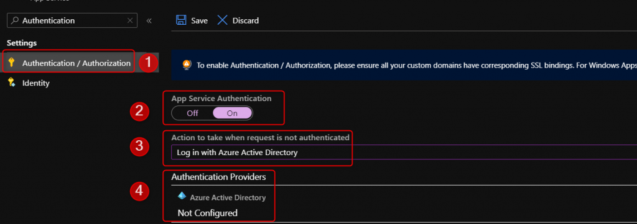This screenshot has height=224, width=637.
Task: Switch App Service Authentication to Off
Action: [193, 114]
